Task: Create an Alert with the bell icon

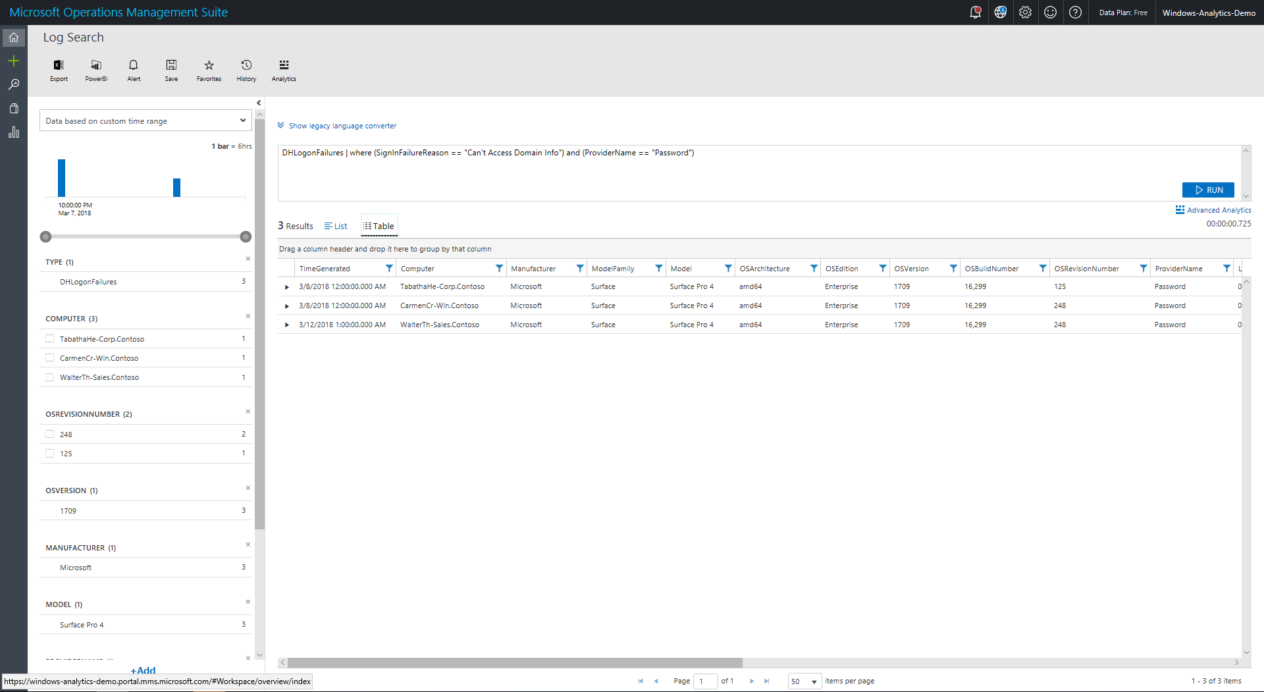Action: pos(134,70)
